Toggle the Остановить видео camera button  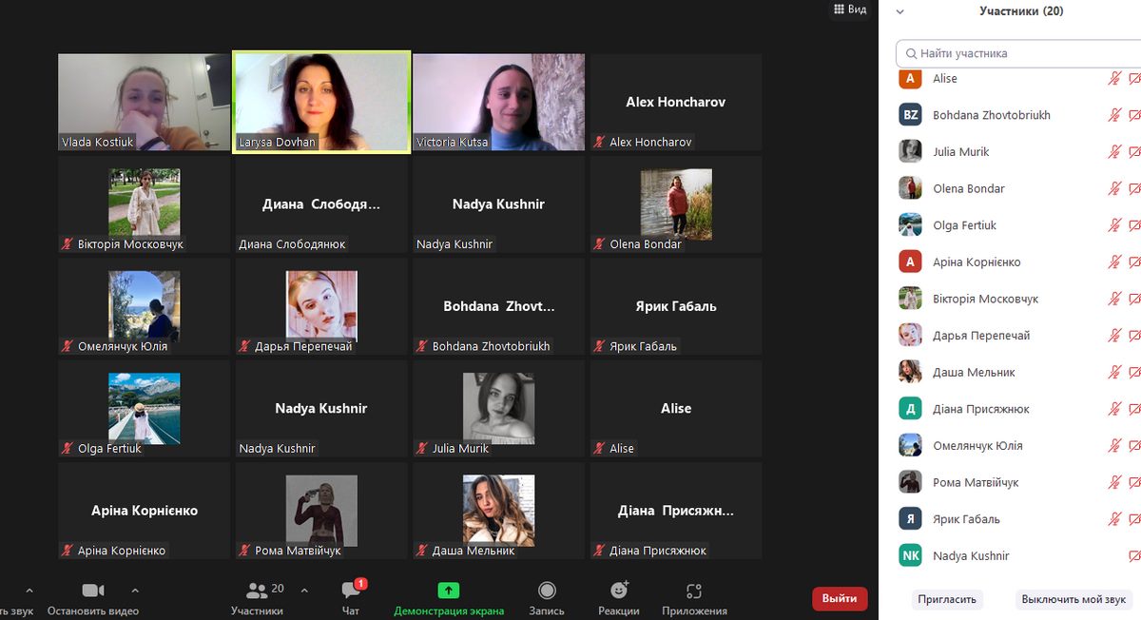(x=93, y=591)
